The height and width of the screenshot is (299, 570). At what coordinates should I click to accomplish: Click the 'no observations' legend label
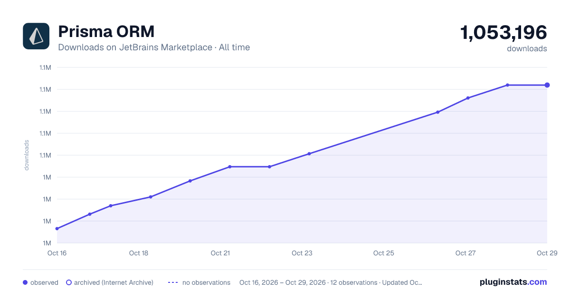(206, 282)
